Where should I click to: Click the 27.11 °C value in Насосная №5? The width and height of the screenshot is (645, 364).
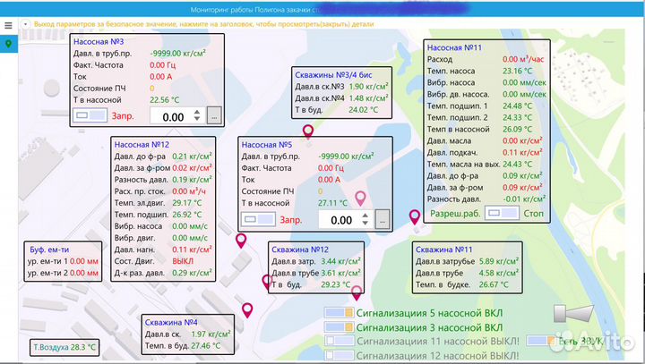[332, 203]
